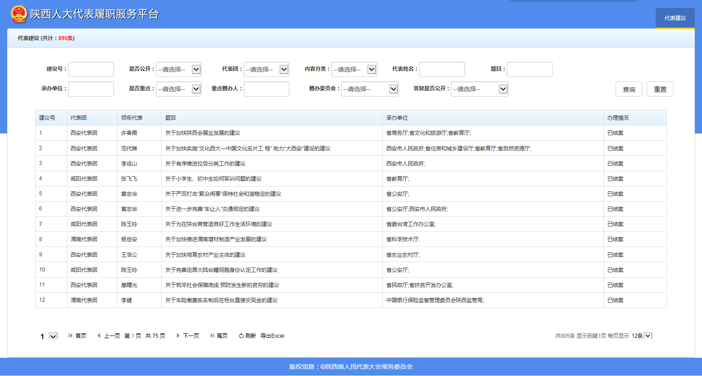Open the 是否重点 dropdown
702x376 pixels.
click(179, 89)
